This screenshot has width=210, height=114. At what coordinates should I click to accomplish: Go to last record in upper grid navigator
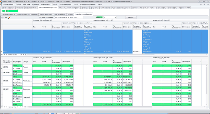point(23,55)
